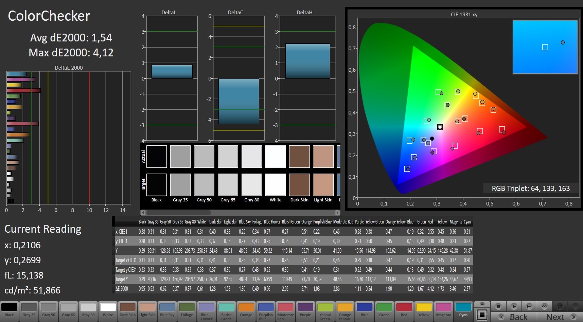Expand the up-arrow above the pattern icon
Screen dimensions: 583x322
482,304
